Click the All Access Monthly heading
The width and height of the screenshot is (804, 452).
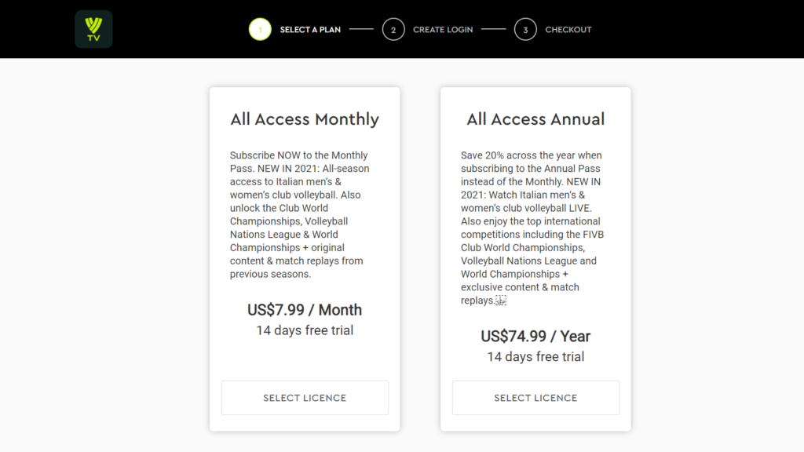pyautogui.click(x=305, y=119)
